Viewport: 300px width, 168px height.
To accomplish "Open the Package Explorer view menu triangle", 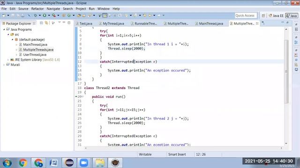I will pyautogui.click(x=60, y=22).
